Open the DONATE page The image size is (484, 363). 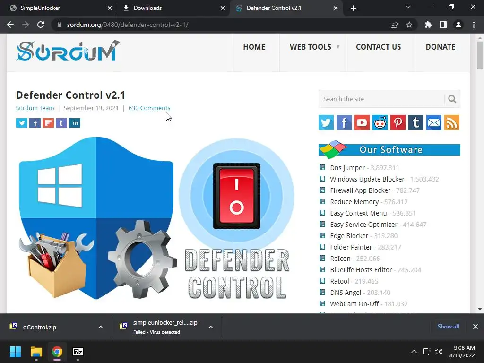pyautogui.click(x=441, y=47)
